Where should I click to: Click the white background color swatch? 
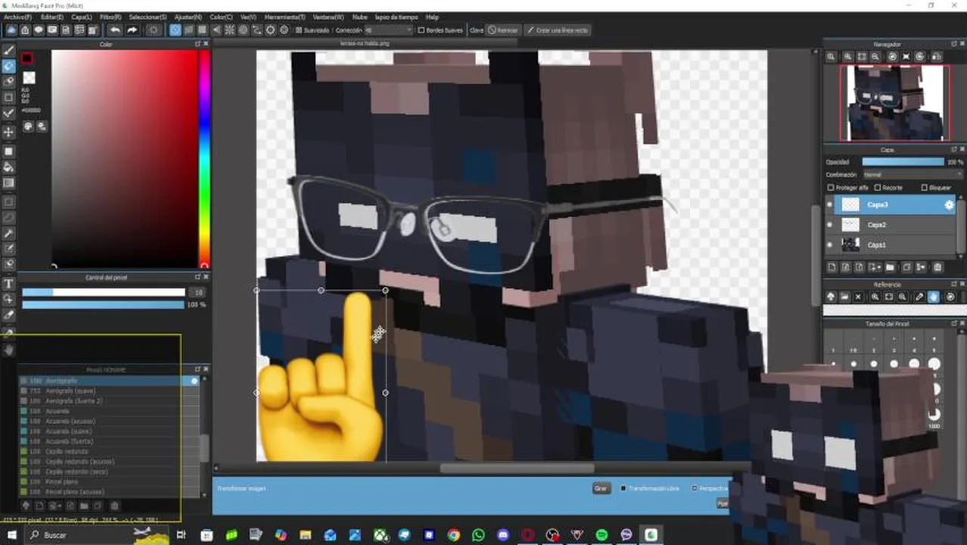point(29,77)
